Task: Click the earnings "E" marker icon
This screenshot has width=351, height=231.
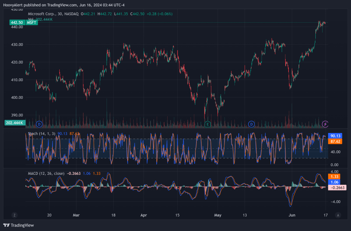Action: click(207, 124)
